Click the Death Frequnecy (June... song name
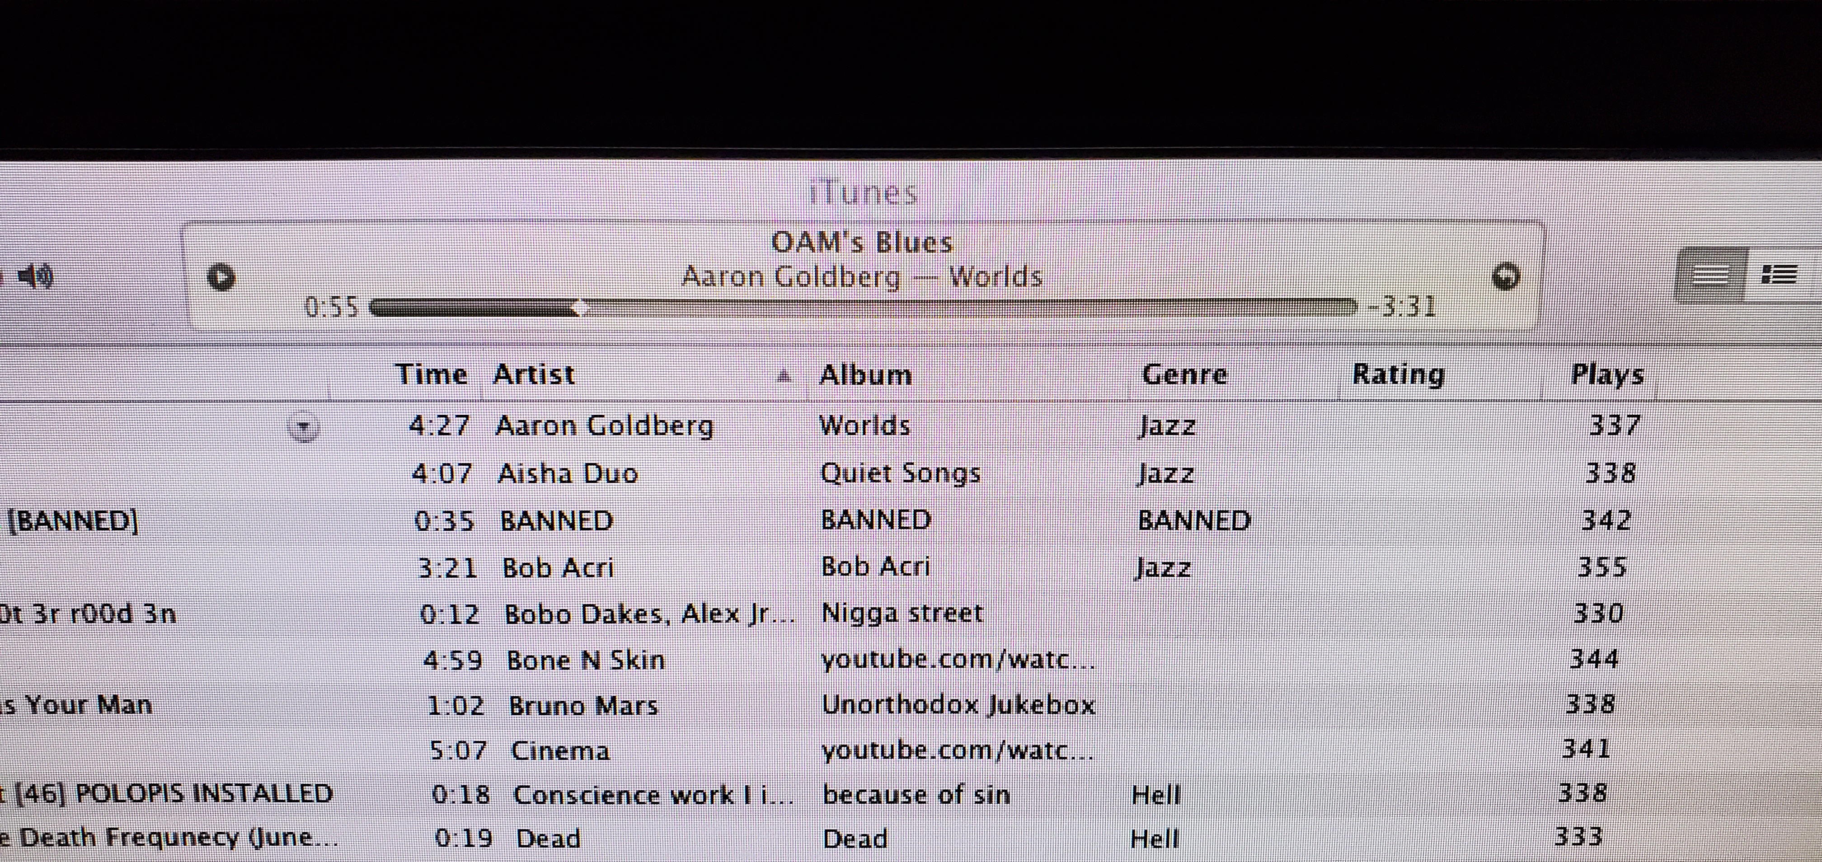 [179, 837]
